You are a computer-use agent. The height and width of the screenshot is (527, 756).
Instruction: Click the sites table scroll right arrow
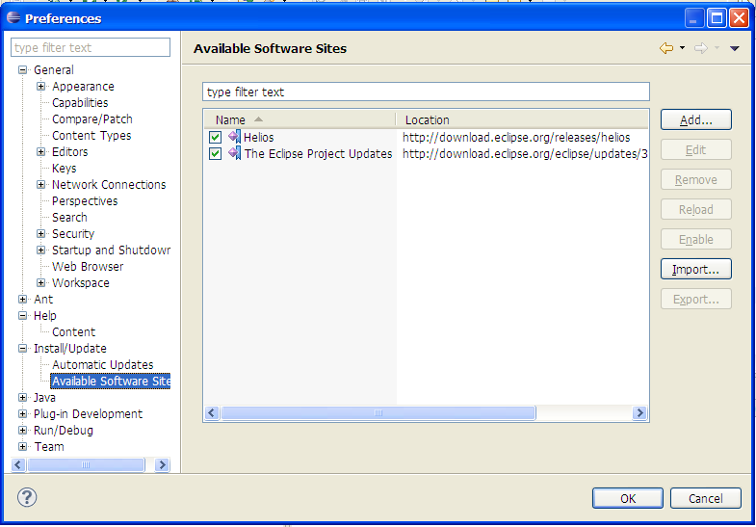tap(639, 413)
